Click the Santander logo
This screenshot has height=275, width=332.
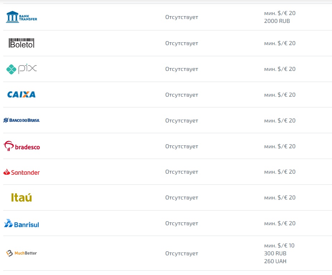pyautogui.click(x=22, y=172)
